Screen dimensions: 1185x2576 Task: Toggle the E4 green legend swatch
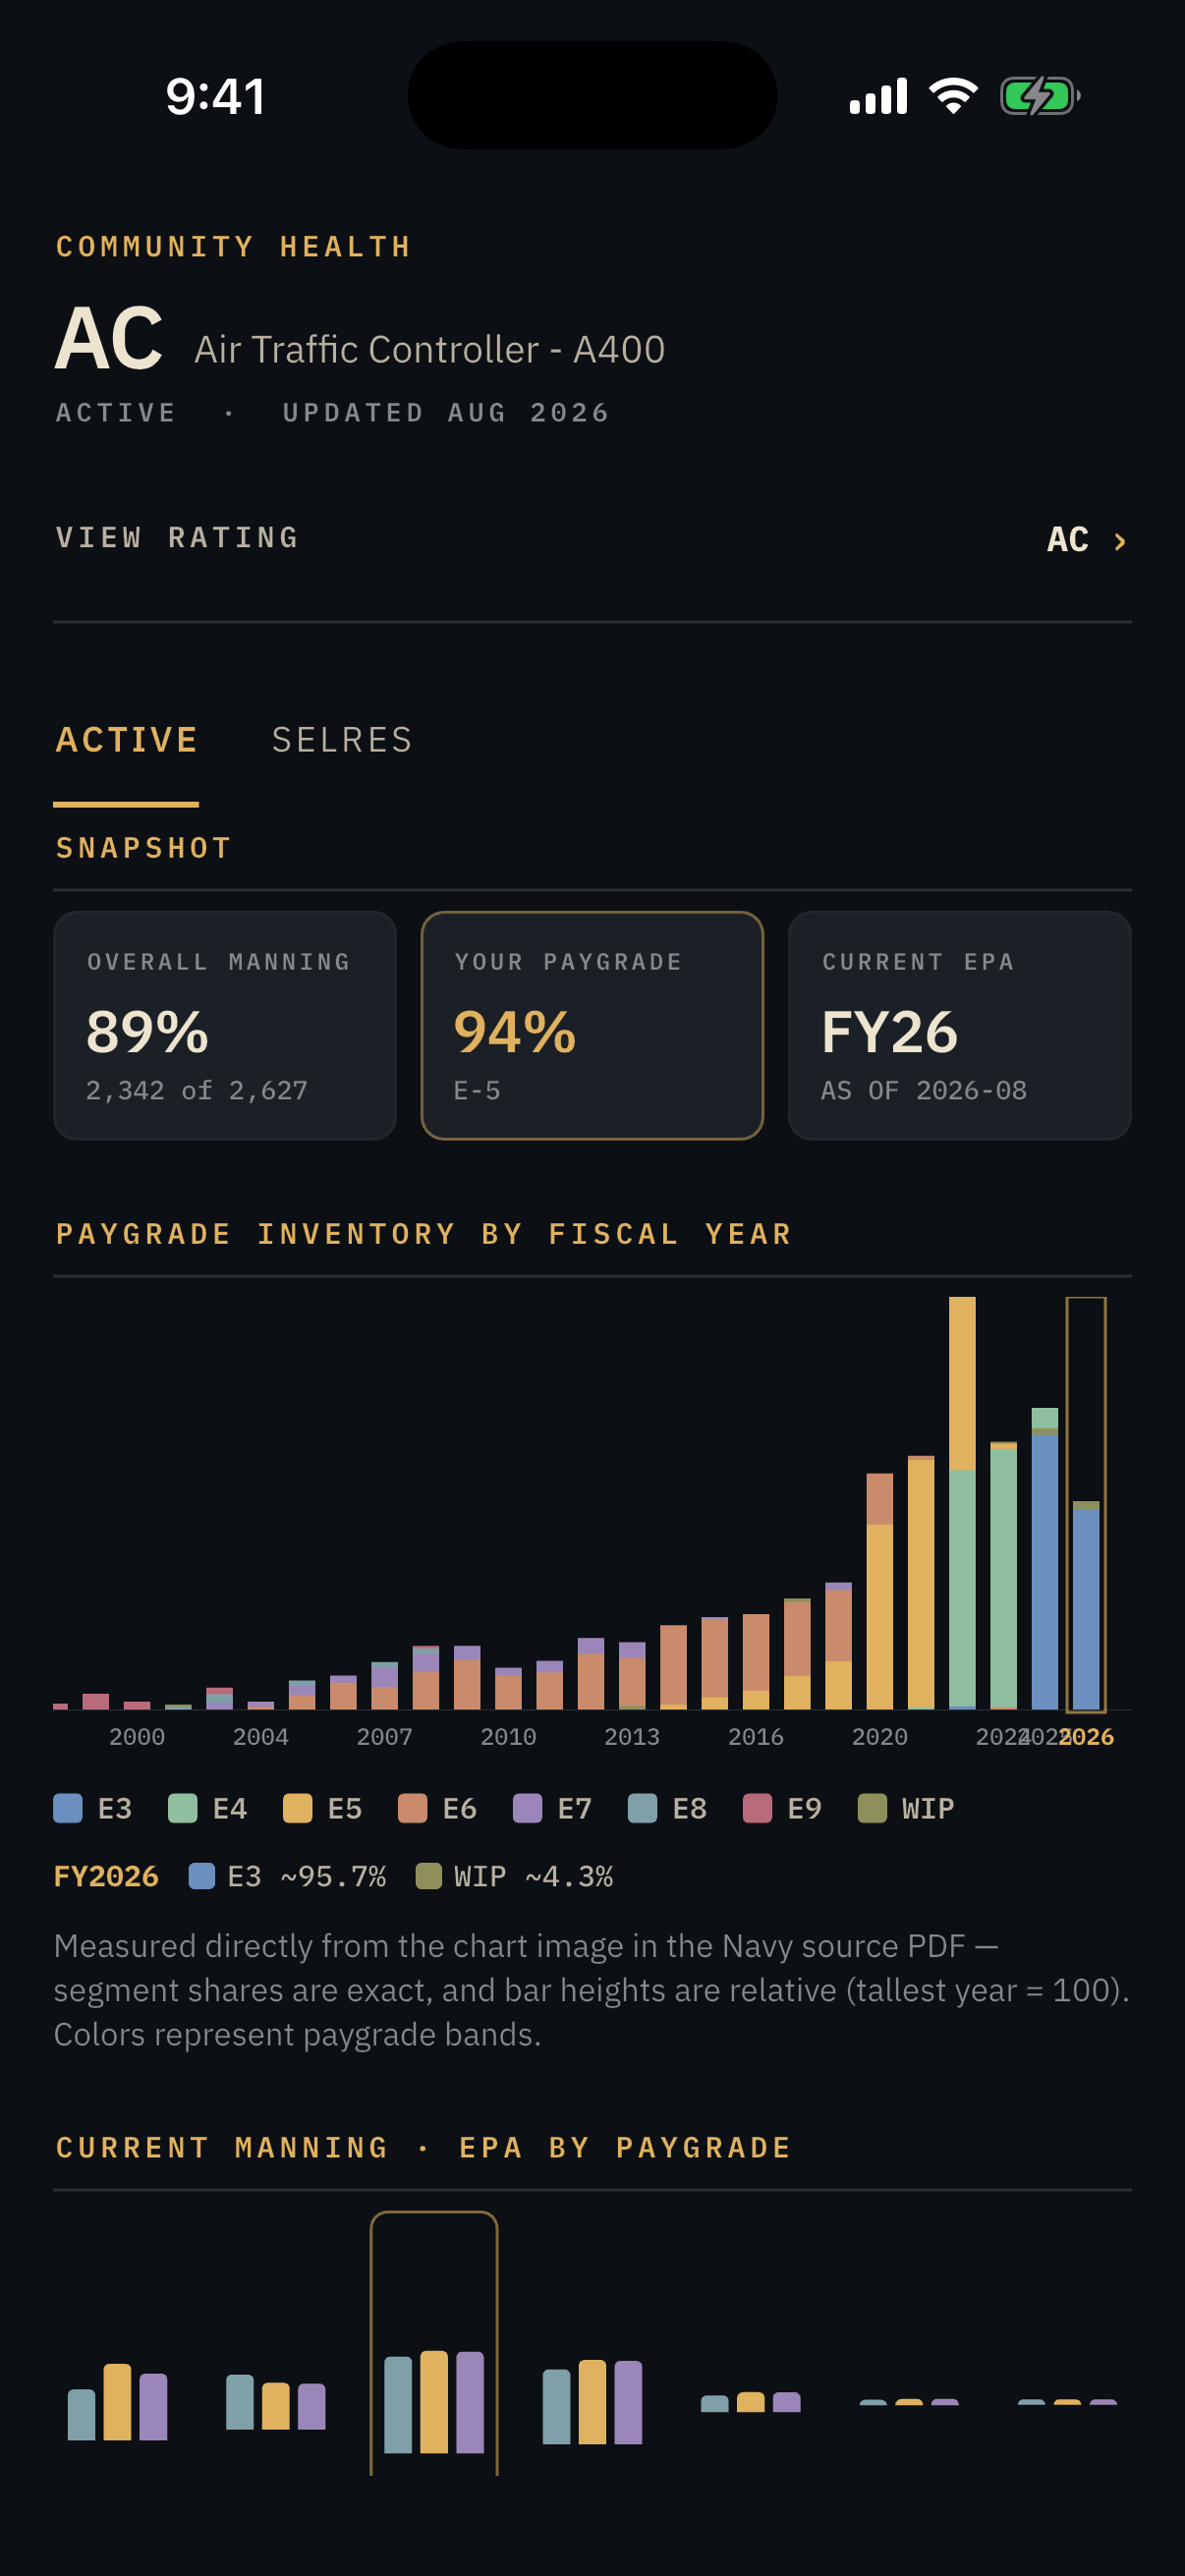pyautogui.click(x=183, y=1808)
